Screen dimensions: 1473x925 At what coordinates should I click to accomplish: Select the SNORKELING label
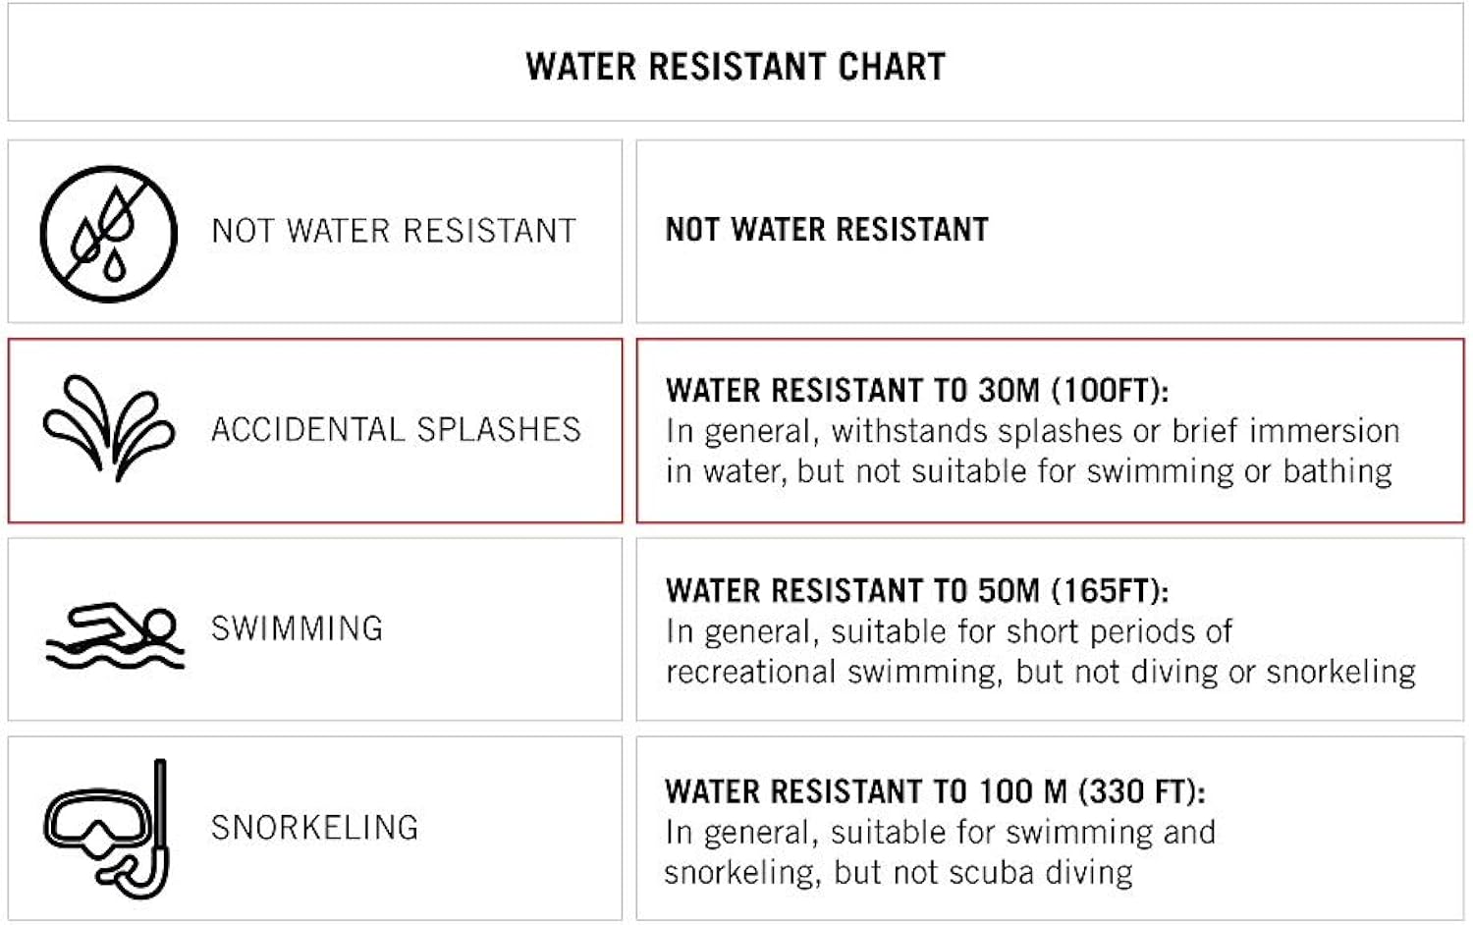point(314,828)
